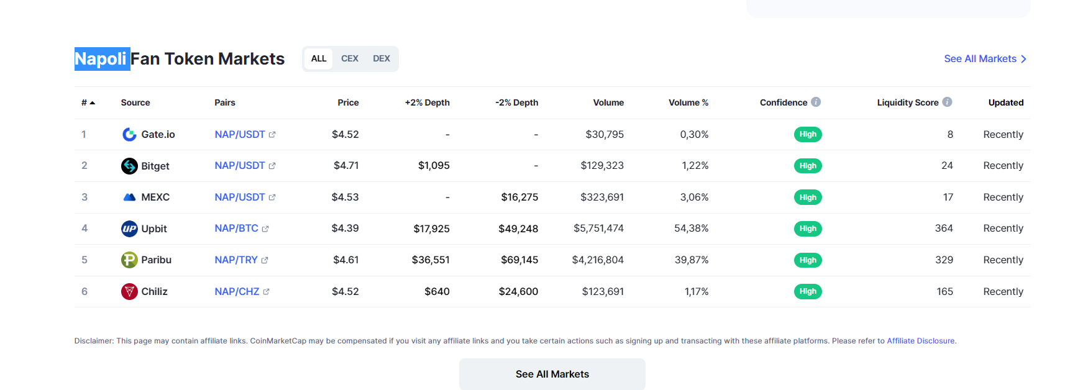Click the Paribu exchange logo
1088x390 pixels.
pos(129,260)
